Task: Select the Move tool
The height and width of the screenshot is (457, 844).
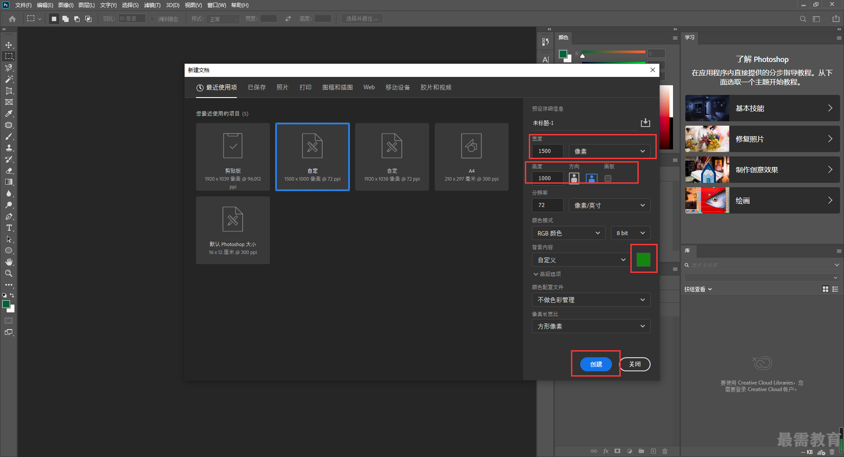Action: point(9,45)
